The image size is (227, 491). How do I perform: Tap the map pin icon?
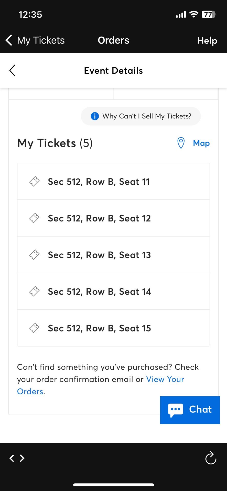[x=181, y=143]
